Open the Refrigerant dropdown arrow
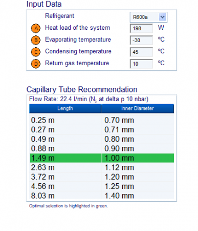198x231 pixels. (x=163, y=17)
